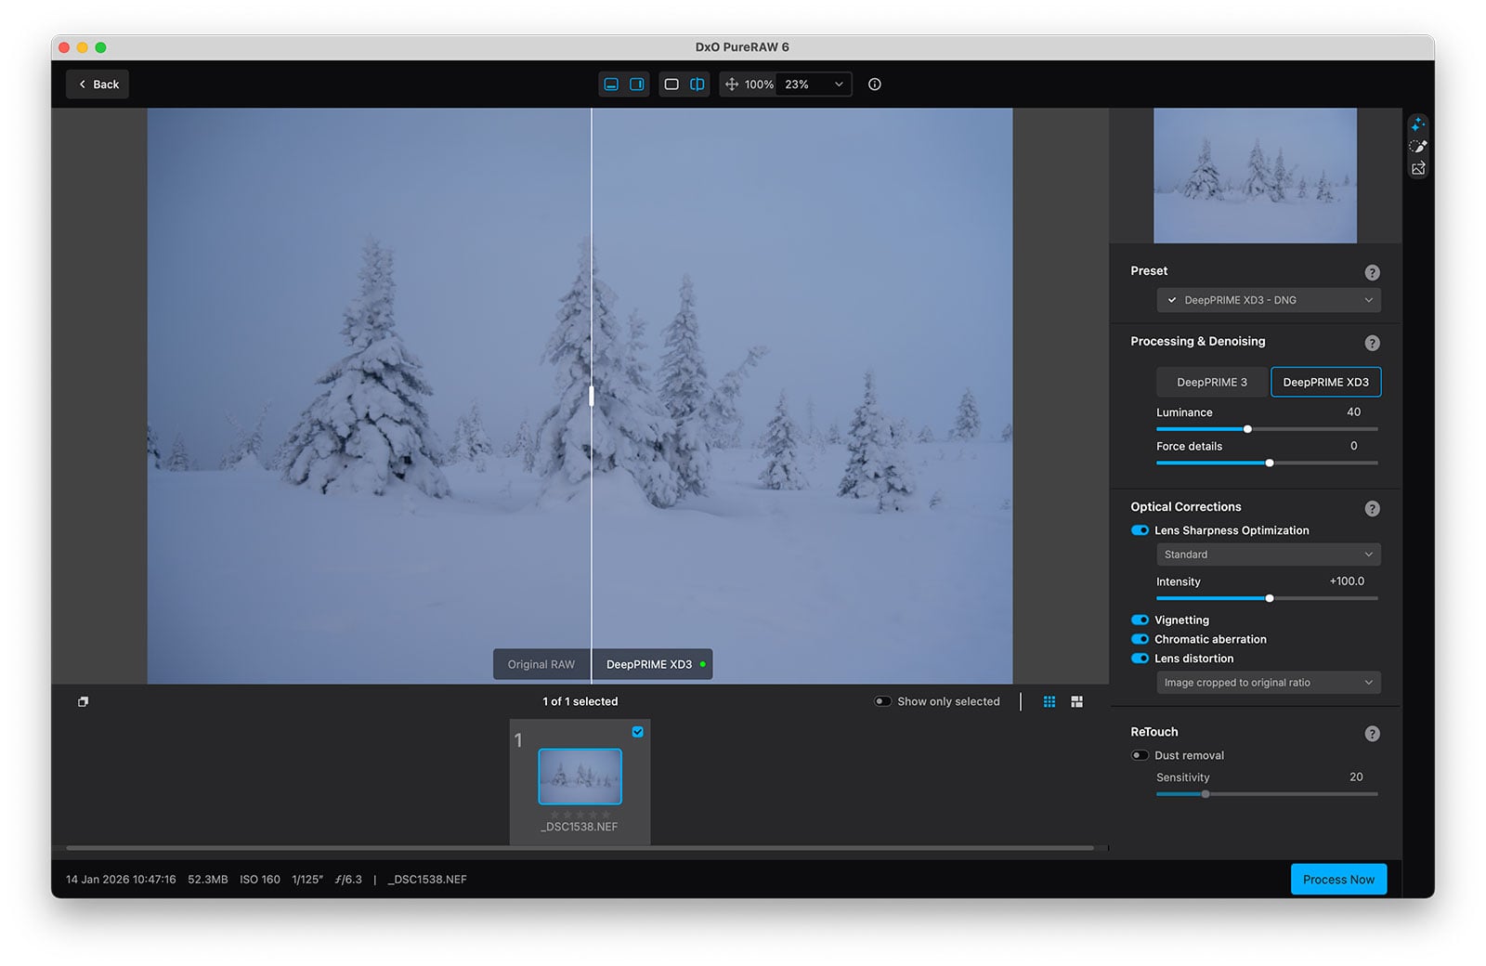The height and width of the screenshot is (966, 1486).
Task: Open the DeepPRIME XD3 - DNG preset dropdown
Action: 1268,299
